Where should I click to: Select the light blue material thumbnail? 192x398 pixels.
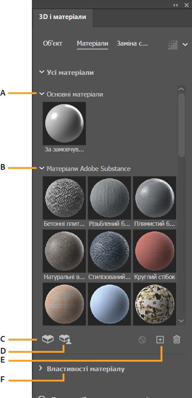109,304
